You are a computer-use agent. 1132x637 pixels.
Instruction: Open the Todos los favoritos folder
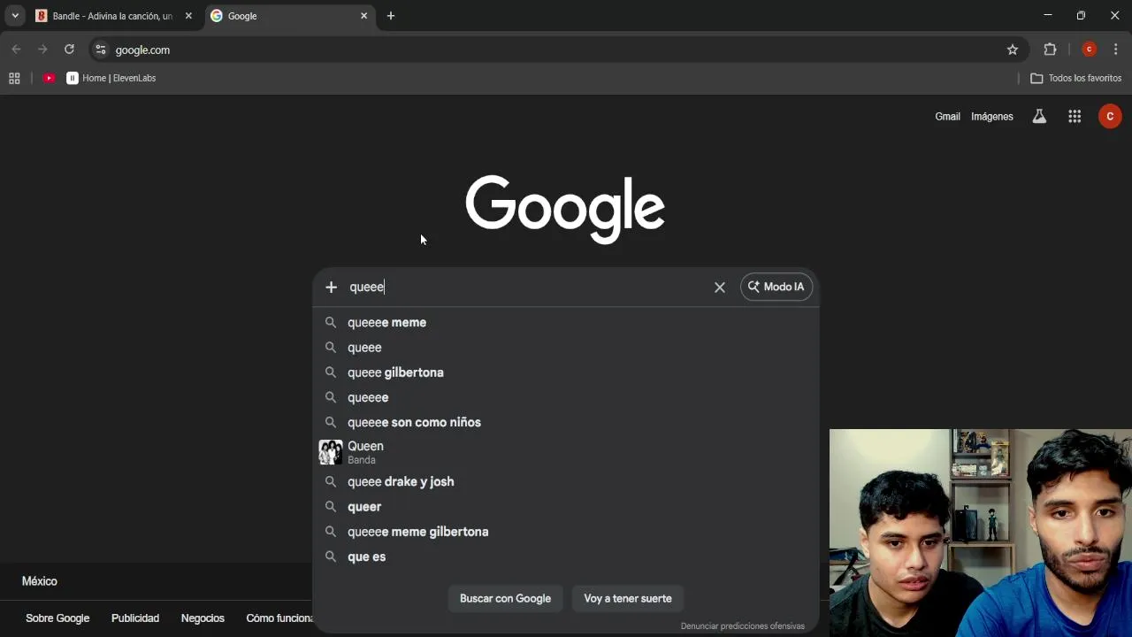click(1076, 78)
